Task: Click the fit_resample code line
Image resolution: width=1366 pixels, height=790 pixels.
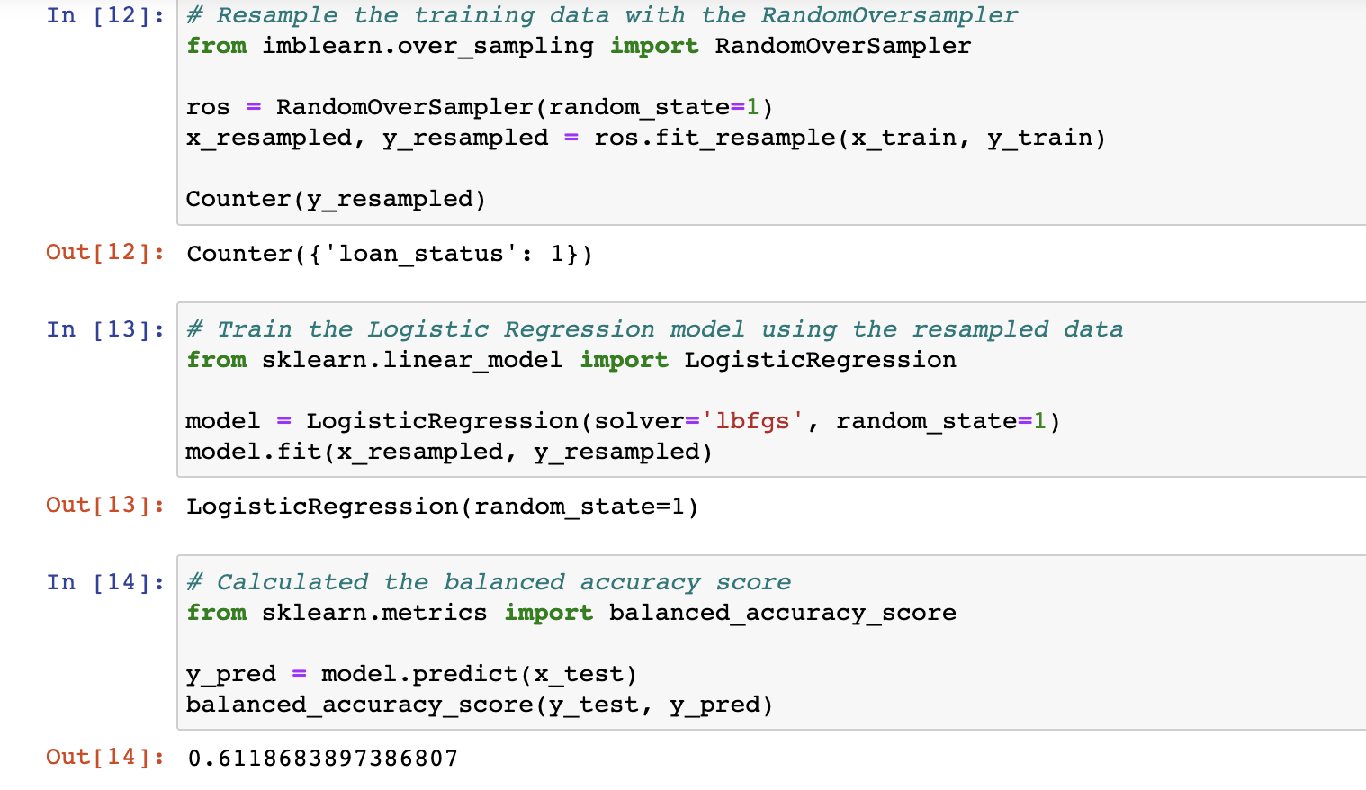Action: 645,138
